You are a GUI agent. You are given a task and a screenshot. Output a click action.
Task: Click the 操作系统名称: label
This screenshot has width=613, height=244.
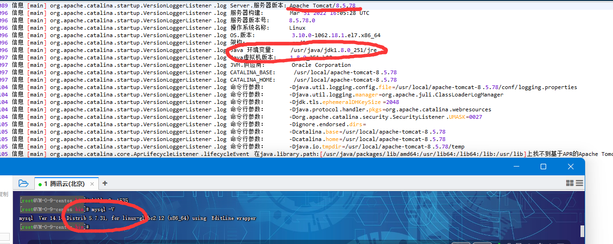pyautogui.click(x=249, y=28)
